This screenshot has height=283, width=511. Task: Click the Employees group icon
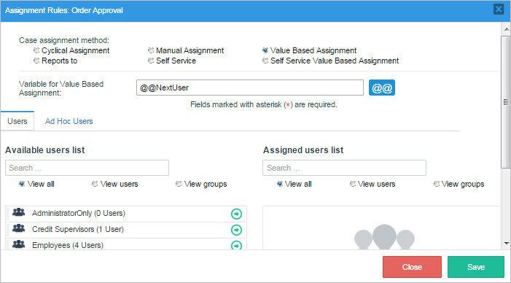point(18,244)
